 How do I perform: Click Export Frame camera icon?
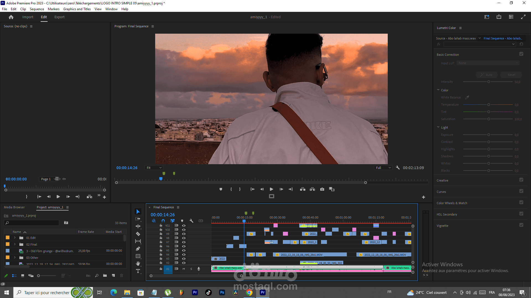pyautogui.click(x=322, y=189)
